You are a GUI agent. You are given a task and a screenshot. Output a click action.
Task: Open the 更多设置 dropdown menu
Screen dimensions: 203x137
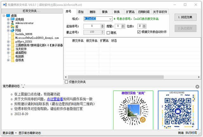click(10, 133)
